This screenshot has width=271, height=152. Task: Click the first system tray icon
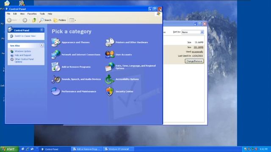pos(246,149)
